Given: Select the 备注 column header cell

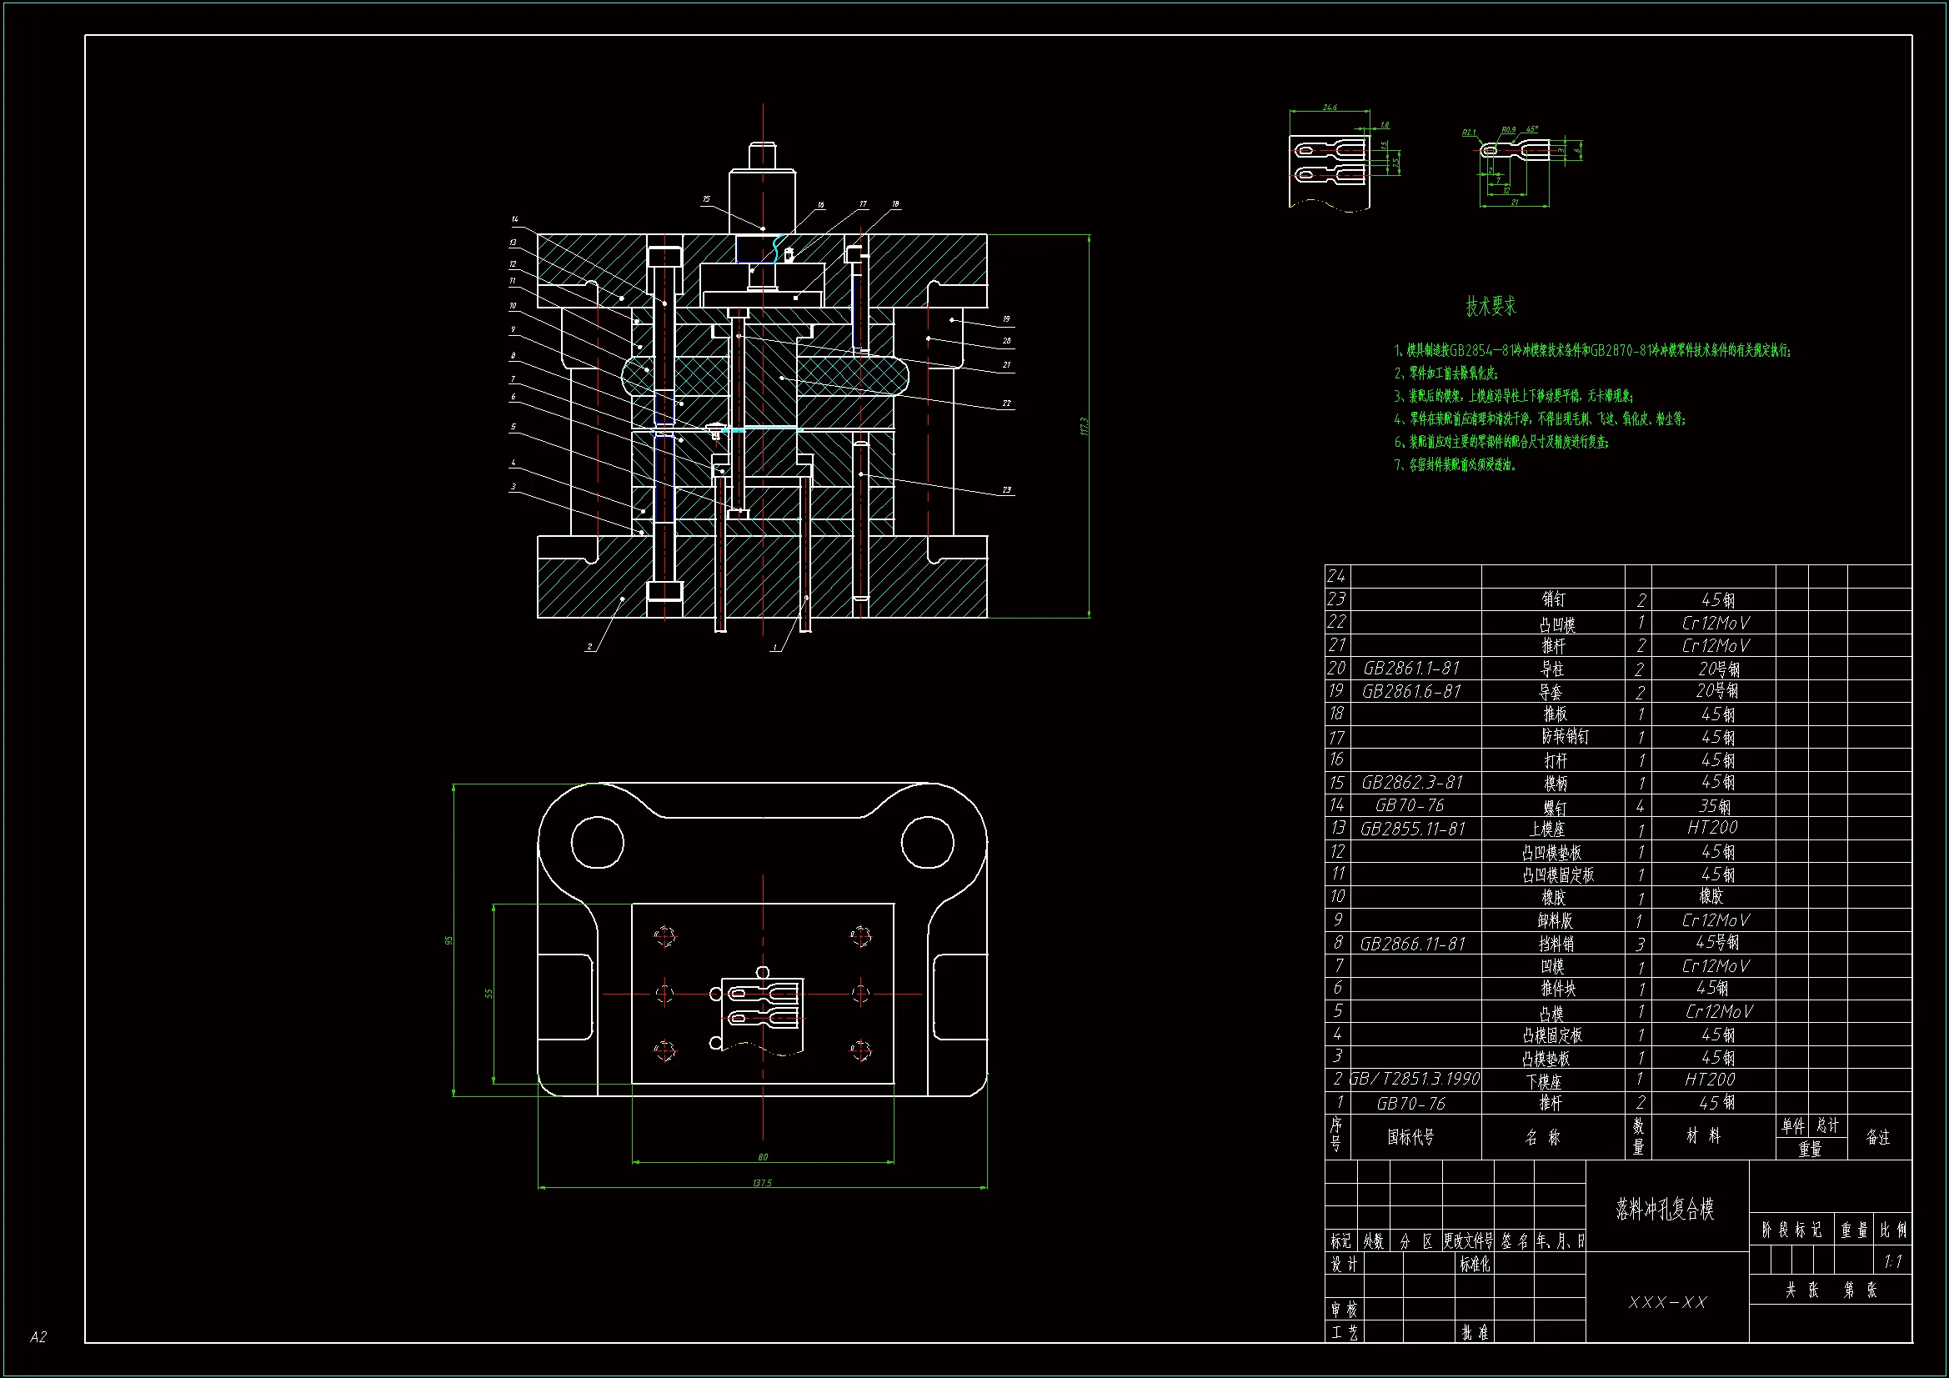Looking at the screenshot, I should [1877, 1137].
